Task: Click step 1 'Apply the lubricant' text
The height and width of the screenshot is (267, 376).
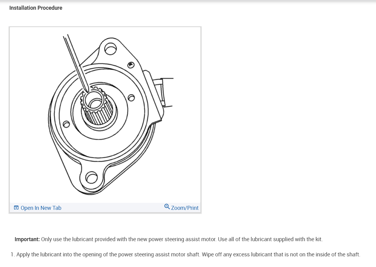Action: (x=185, y=254)
